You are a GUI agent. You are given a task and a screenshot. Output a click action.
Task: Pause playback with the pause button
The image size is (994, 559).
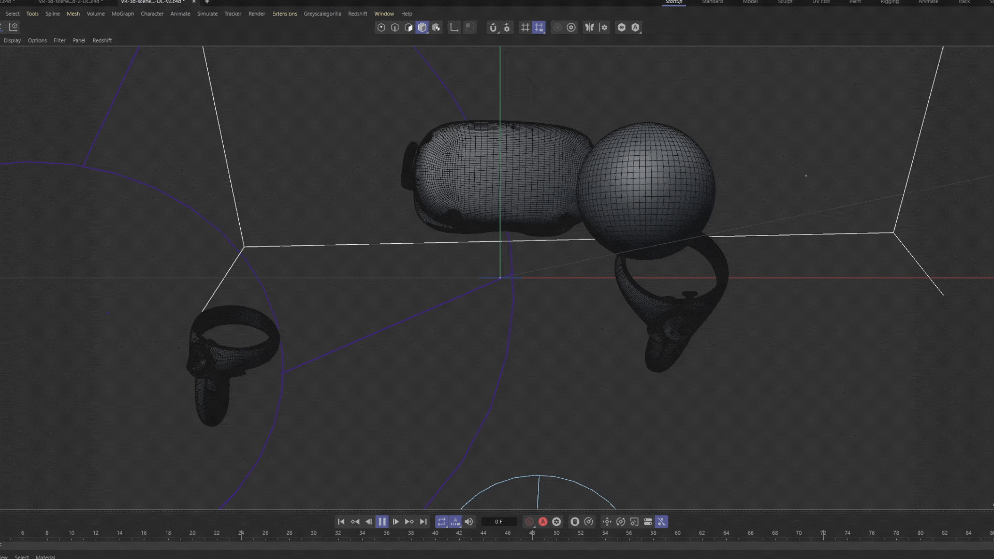point(382,522)
